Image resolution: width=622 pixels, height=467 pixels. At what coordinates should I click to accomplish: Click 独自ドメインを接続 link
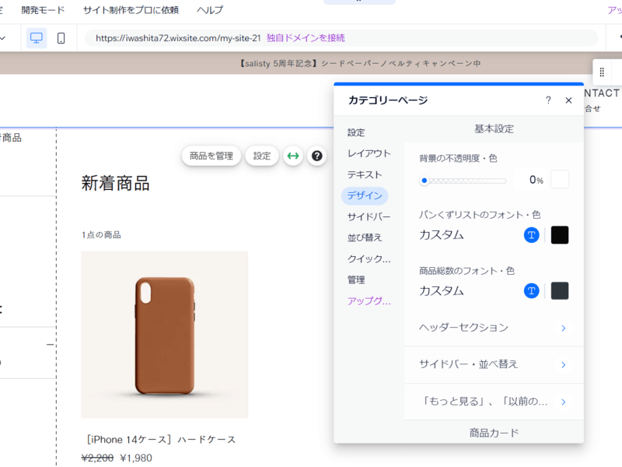point(306,37)
